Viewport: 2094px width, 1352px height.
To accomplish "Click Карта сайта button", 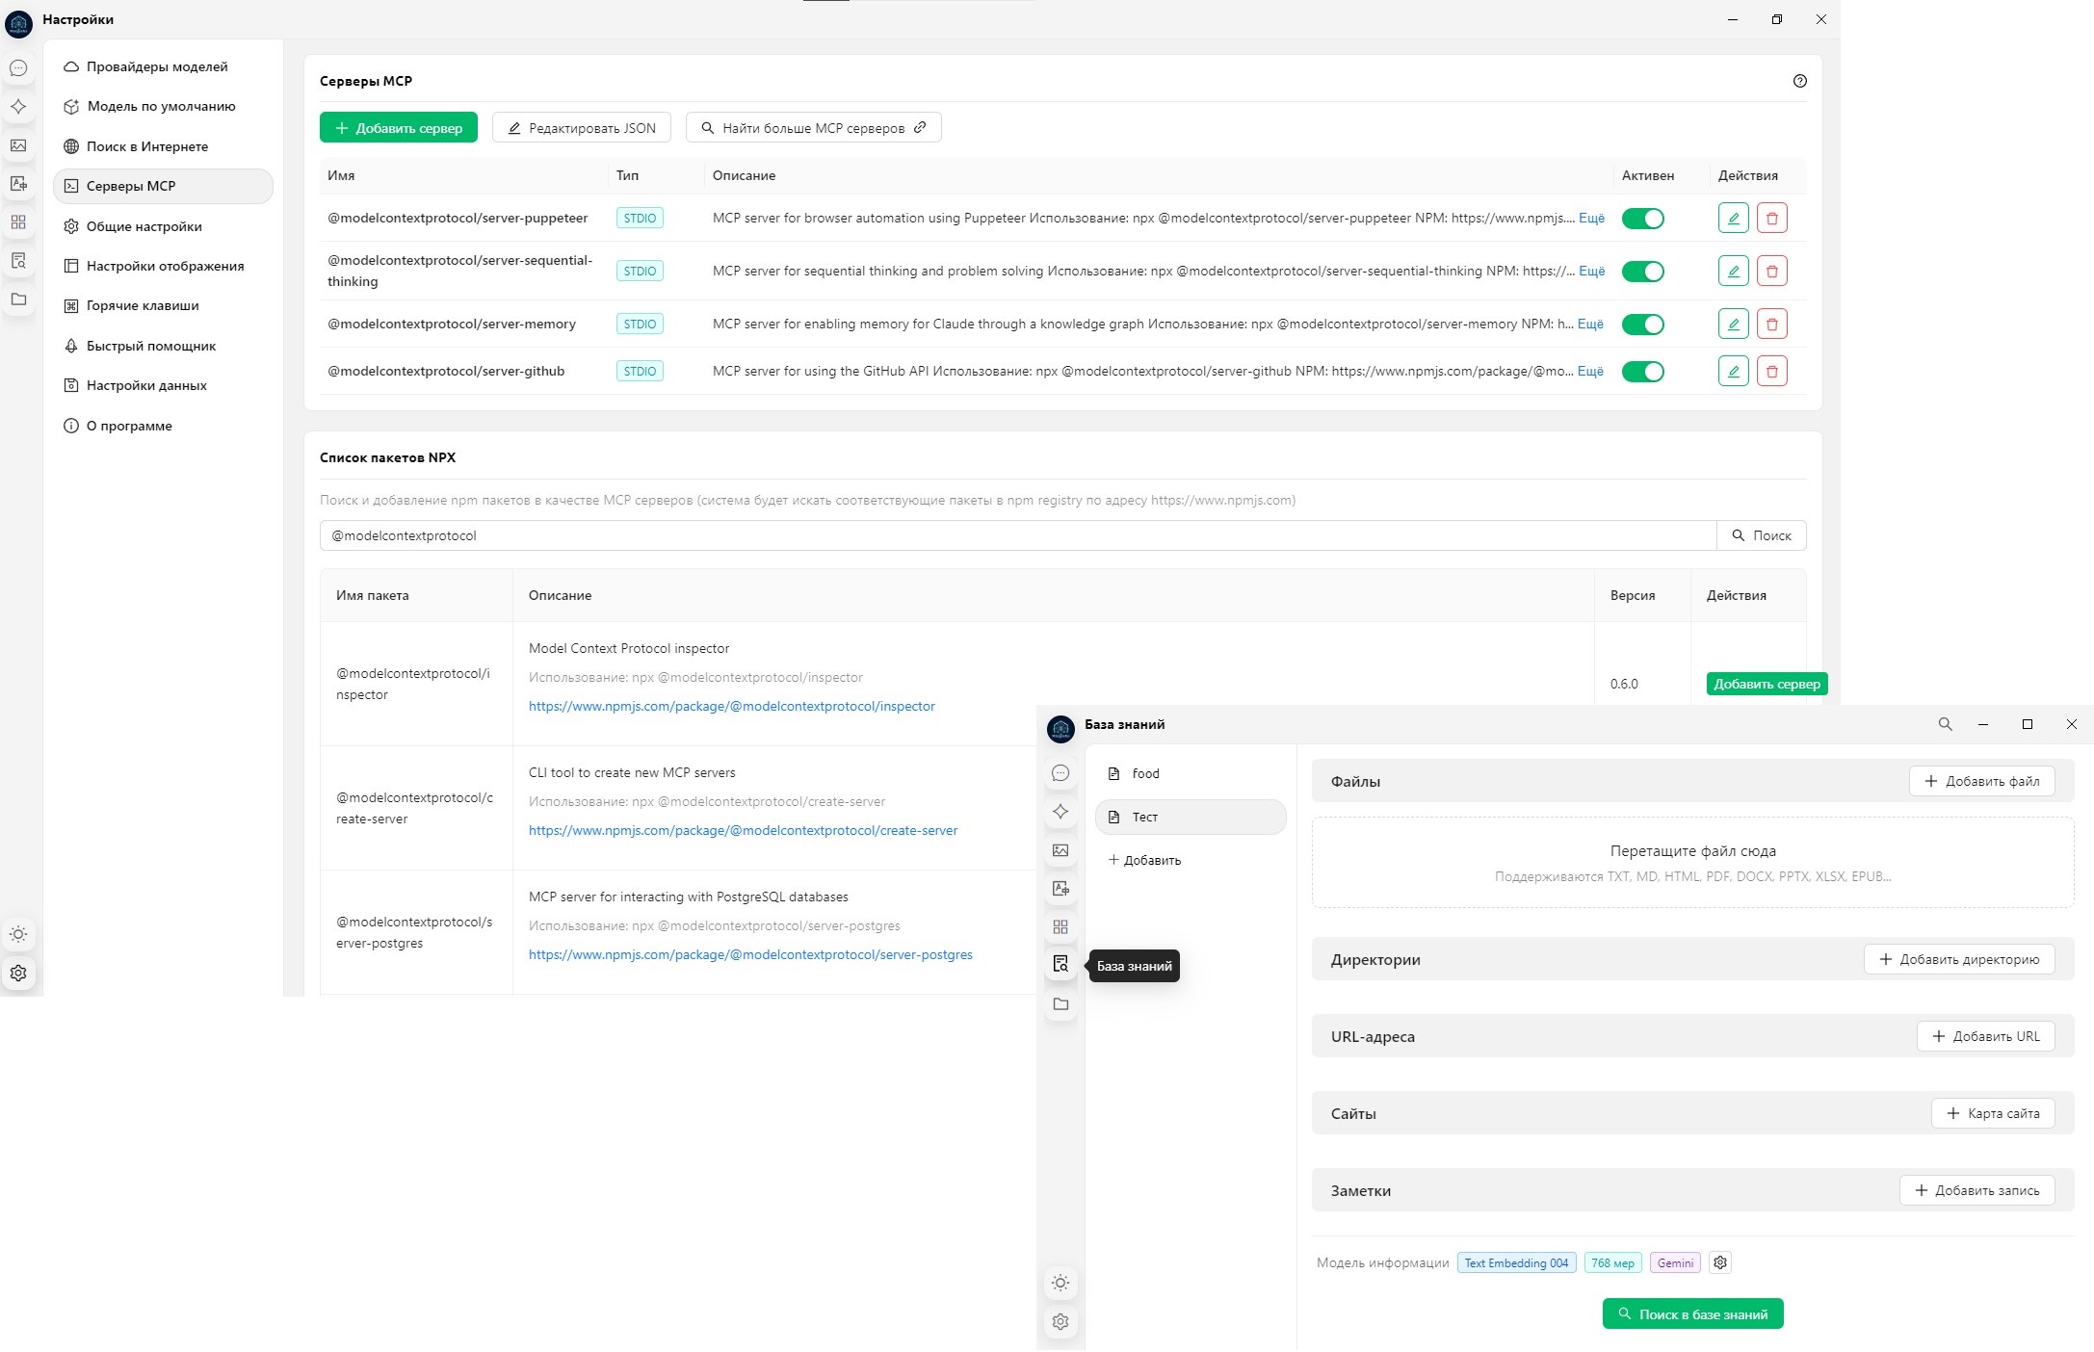I will (x=1993, y=1113).
